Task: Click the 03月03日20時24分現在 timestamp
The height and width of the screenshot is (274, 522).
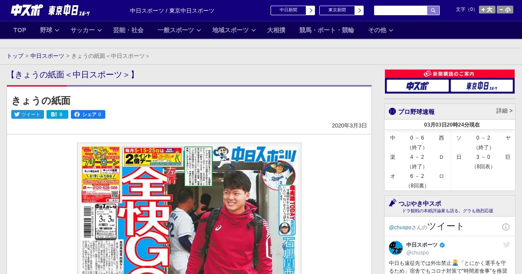Action: (452, 124)
